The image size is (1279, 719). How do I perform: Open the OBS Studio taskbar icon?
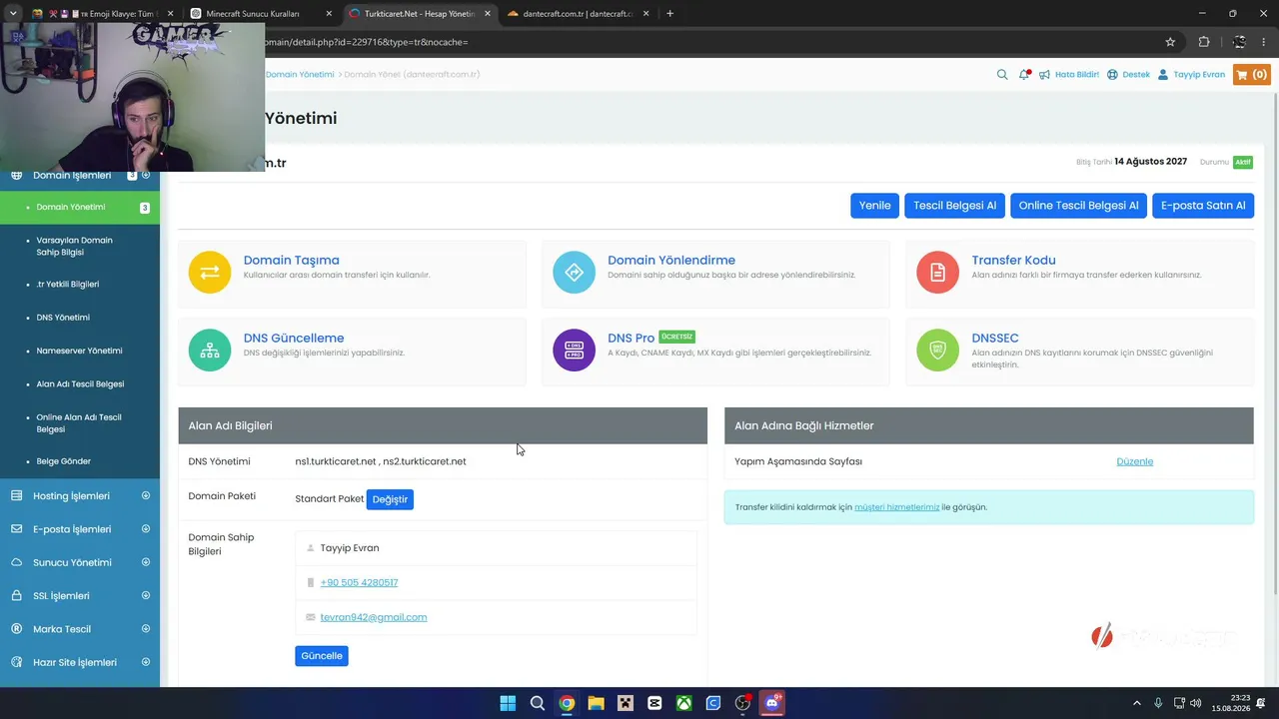(742, 703)
